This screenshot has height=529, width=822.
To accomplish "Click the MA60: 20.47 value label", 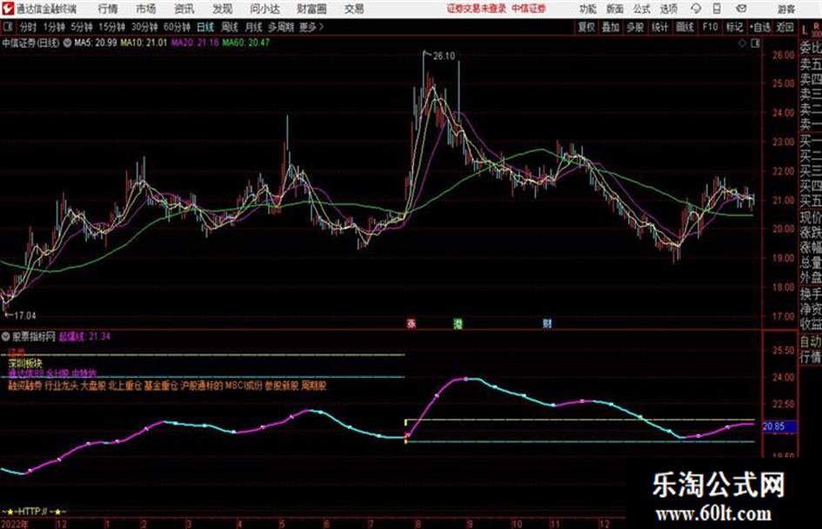I will coord(246,43).
